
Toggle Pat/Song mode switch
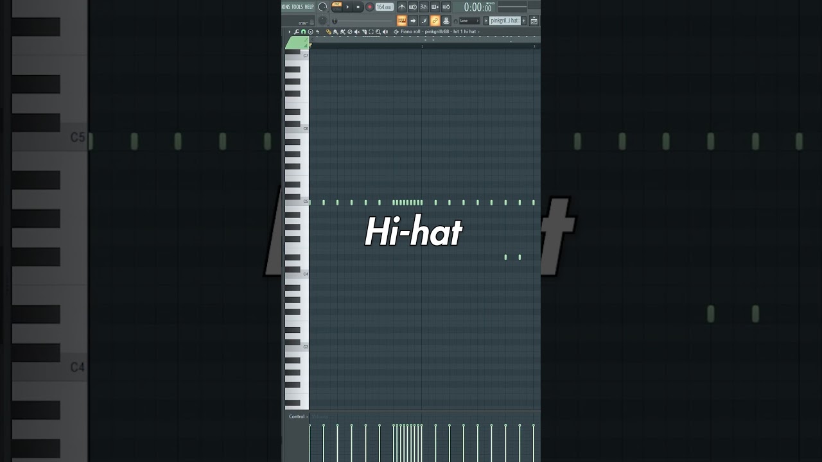[337, 6]
